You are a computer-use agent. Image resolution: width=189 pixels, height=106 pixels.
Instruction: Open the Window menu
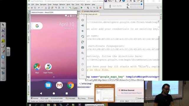(x=87, y=4)
